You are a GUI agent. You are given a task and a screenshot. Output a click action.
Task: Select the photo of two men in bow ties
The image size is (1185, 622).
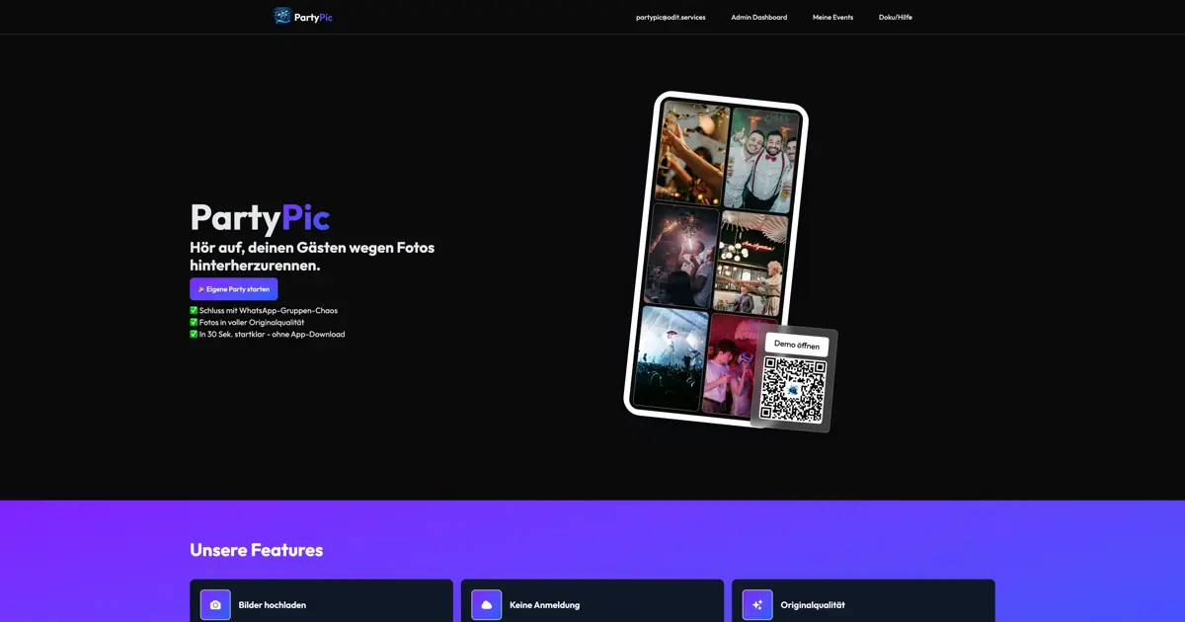tap(761, 158)
